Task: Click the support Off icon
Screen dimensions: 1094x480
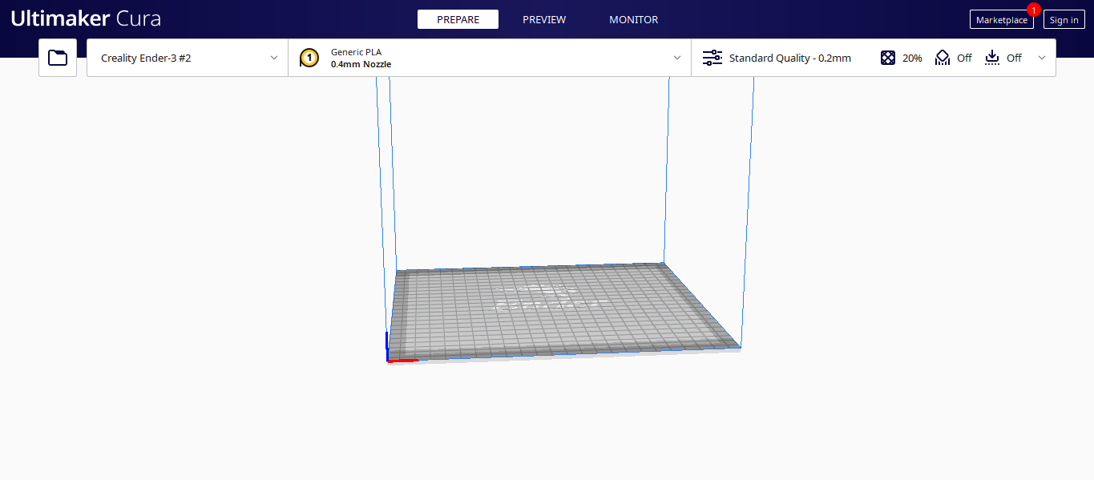Action: click(x=943, y=58)
